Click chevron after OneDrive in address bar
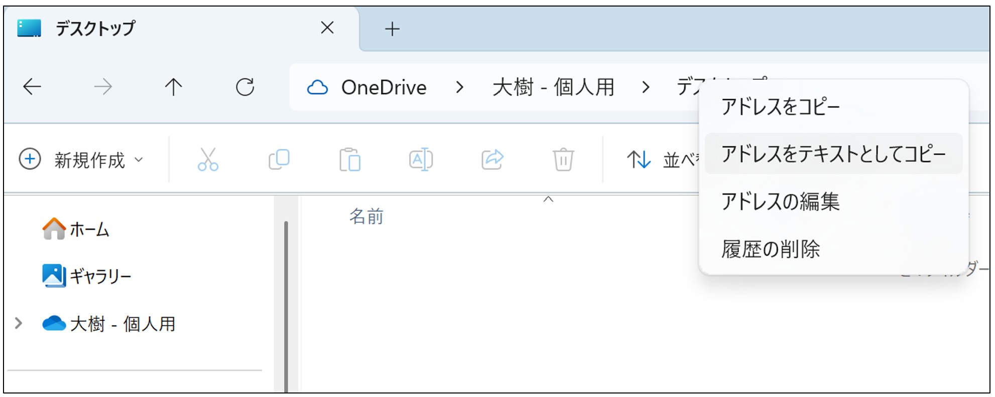Screen dimensions: 995x397 pyautogui.click(x=459, y=88)
